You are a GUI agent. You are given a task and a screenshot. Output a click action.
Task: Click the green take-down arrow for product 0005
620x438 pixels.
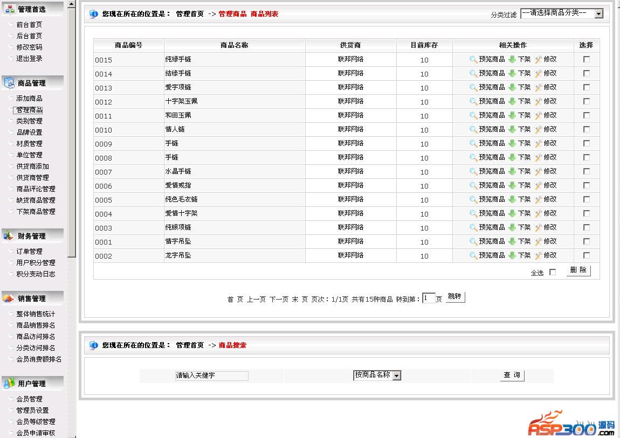(512, 199)
